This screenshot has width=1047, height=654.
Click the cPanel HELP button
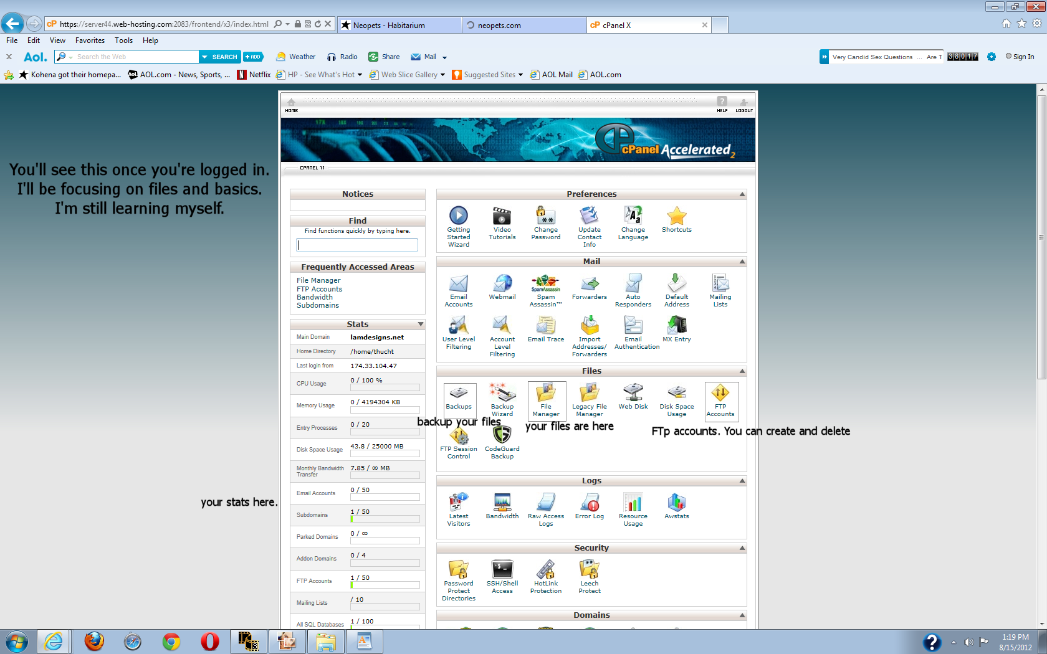(722, 105)
